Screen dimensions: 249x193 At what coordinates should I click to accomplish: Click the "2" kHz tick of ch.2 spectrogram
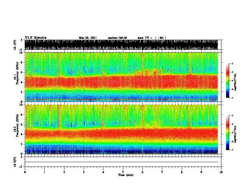point(22,144)
